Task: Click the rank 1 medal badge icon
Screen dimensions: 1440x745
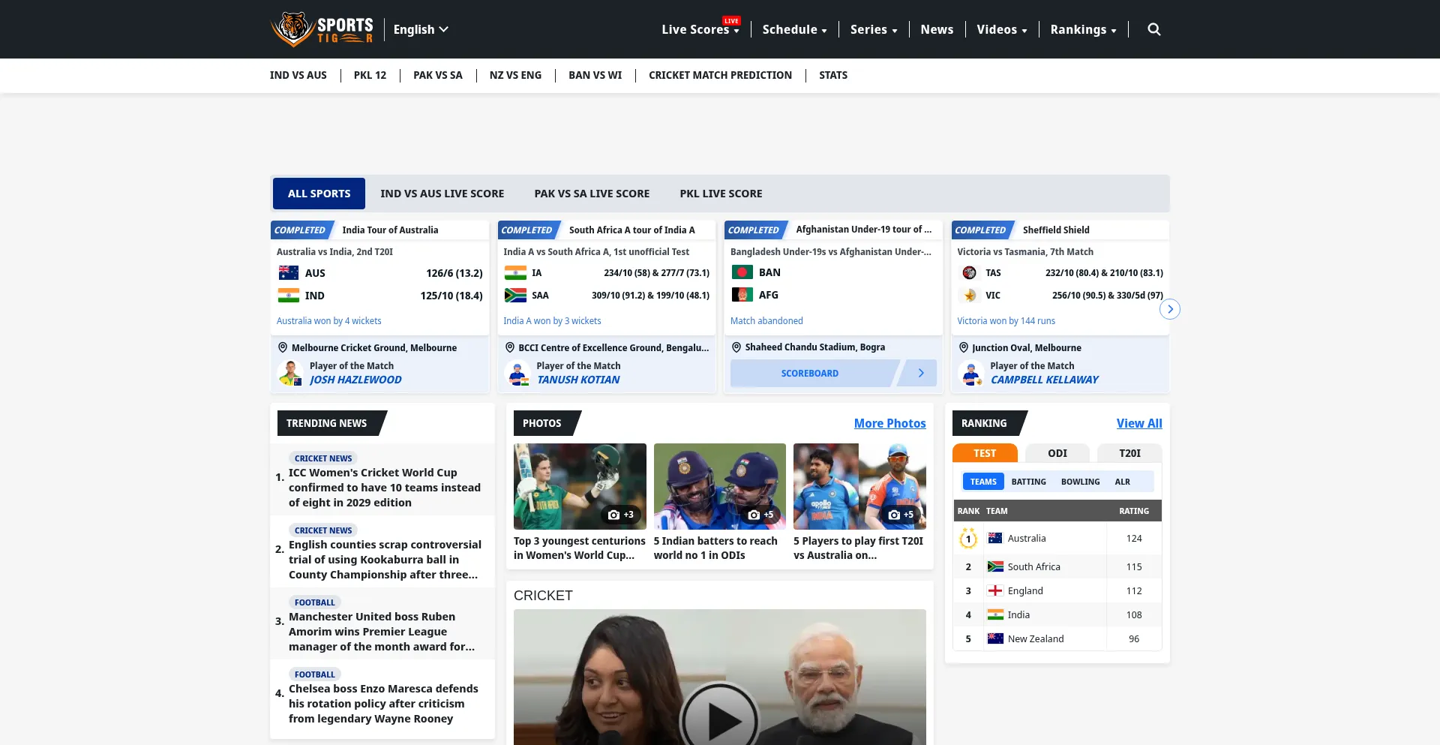Action: tap(968, 538)
